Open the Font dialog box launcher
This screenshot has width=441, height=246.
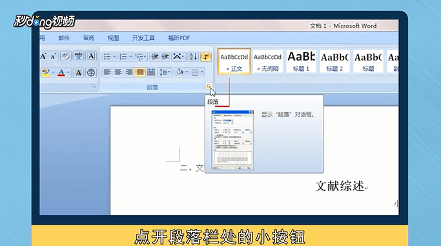coord(94,87)
